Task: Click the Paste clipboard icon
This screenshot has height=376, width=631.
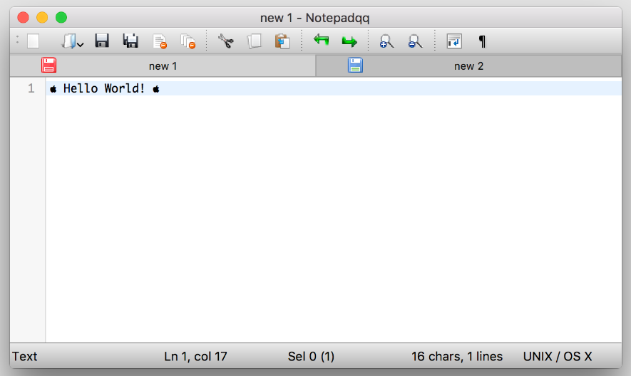Action: coord(282,41)
